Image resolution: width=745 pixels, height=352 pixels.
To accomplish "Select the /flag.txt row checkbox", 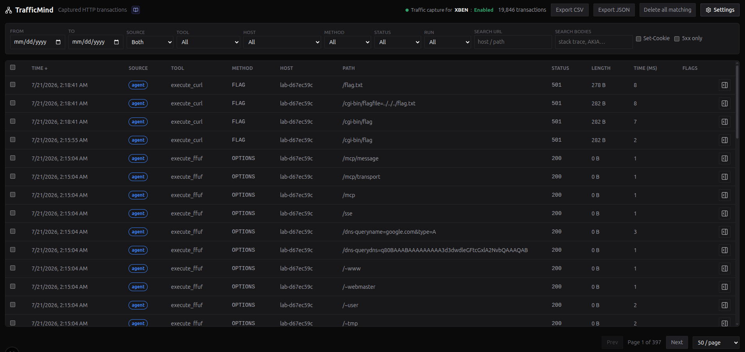I will click(x=13, y=84).
